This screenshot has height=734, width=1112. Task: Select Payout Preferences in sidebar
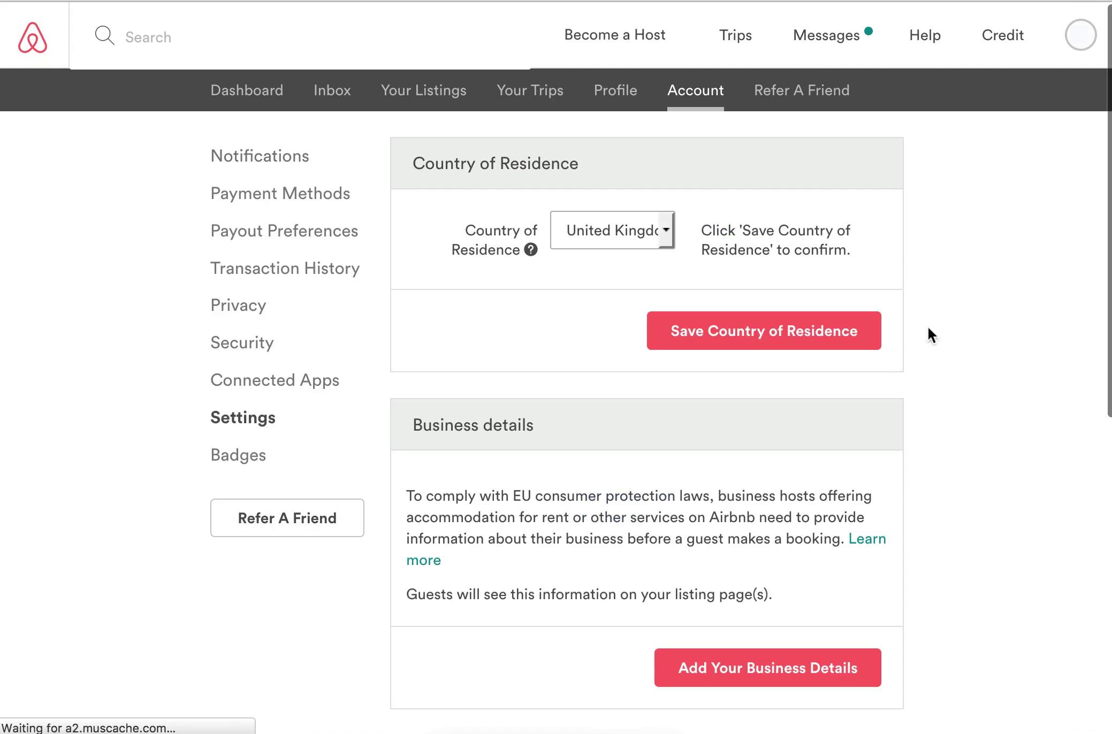point(284,231)
